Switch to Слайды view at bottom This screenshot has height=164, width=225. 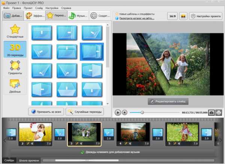click(x=9, y=160)
